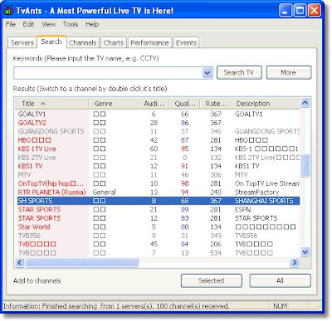The height and width of the screenshot is (321, 332).
Task: Select the TVBS56 channel title
Action: [x=29, y=236]
